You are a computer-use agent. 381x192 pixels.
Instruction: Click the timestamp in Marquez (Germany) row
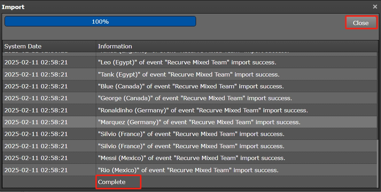click(36, 122)
